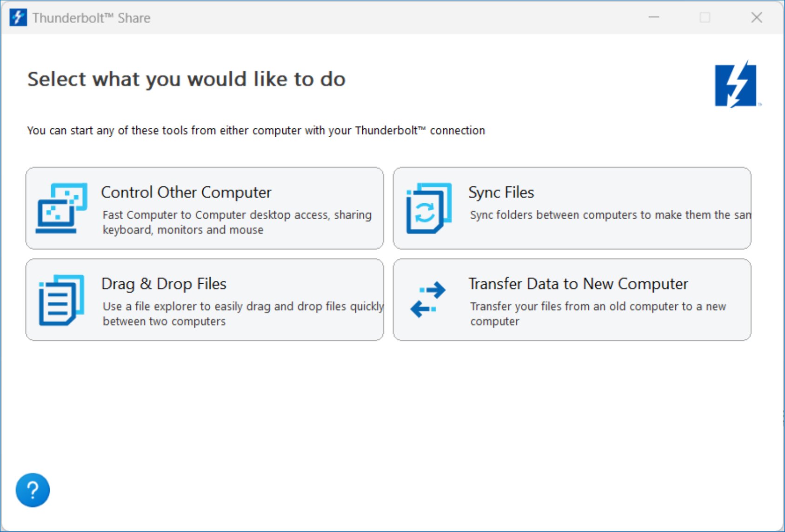Click the 'Fast Computer to Computer desktop access' description

click(x=237, y=222)
